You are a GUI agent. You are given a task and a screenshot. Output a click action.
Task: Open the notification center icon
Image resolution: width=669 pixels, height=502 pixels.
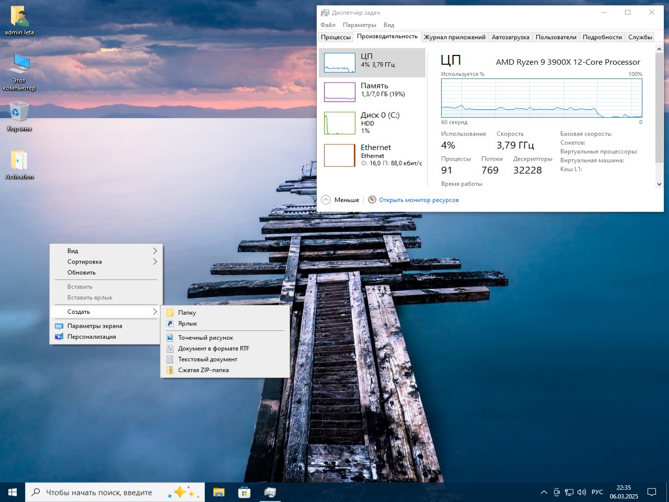point(652,492)
